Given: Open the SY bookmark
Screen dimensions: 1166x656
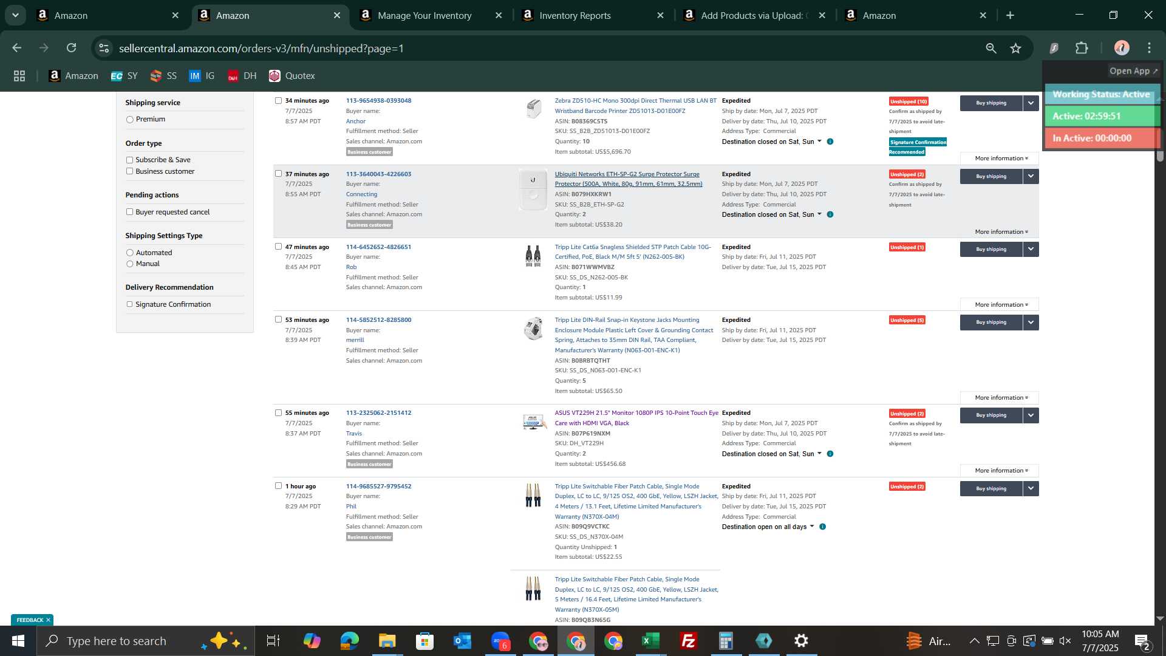Looking at the screenshot, I should 124,76.
